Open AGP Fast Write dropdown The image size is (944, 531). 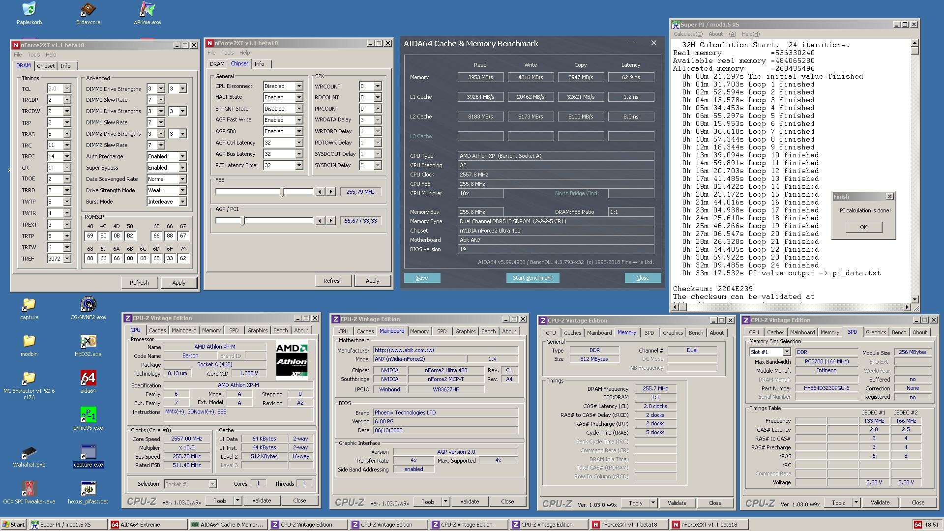pyautogui.click(x=298, y=120)
